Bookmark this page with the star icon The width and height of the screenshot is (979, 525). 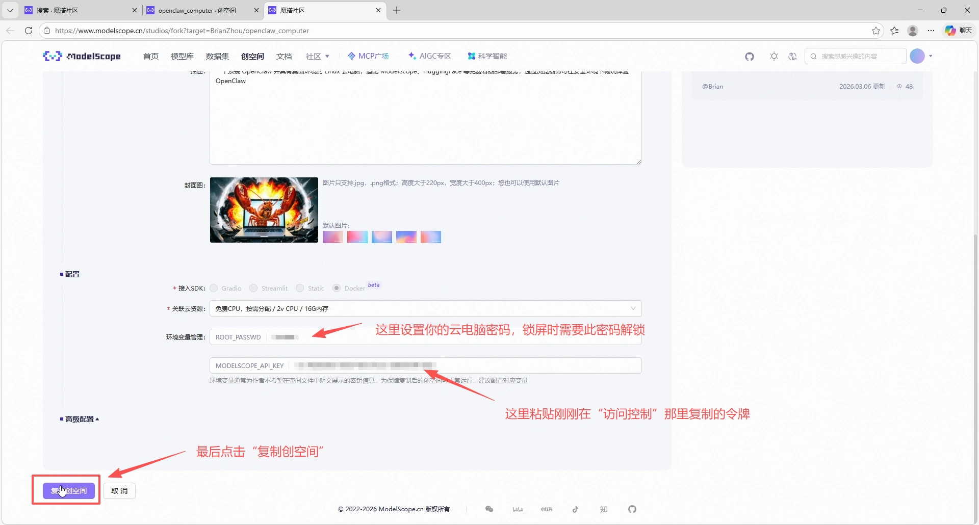pyautogui.click(x=876, y=31)
